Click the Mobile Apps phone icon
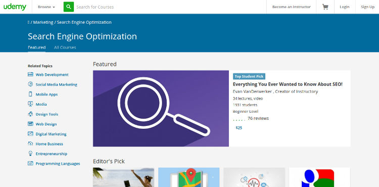 coord(30,94)
